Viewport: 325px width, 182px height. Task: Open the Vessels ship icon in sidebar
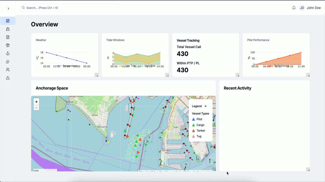point(8,29)
